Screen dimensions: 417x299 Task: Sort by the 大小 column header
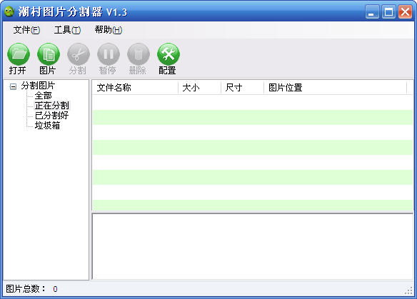[199, 88]
